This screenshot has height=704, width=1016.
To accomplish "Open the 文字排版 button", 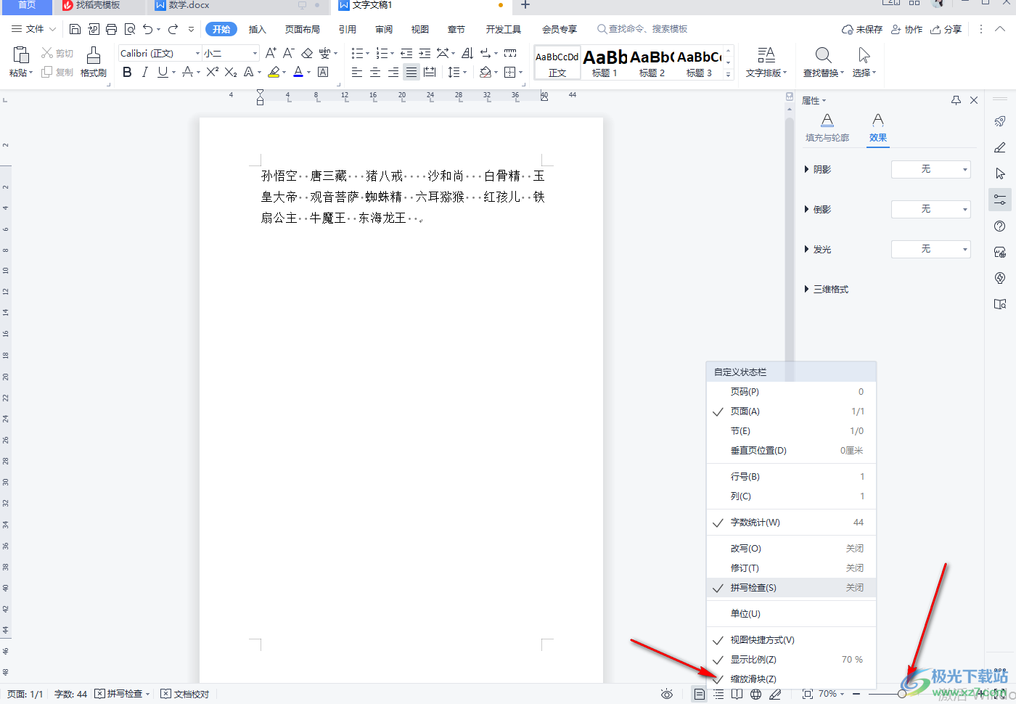I will [x=766, y=62].
